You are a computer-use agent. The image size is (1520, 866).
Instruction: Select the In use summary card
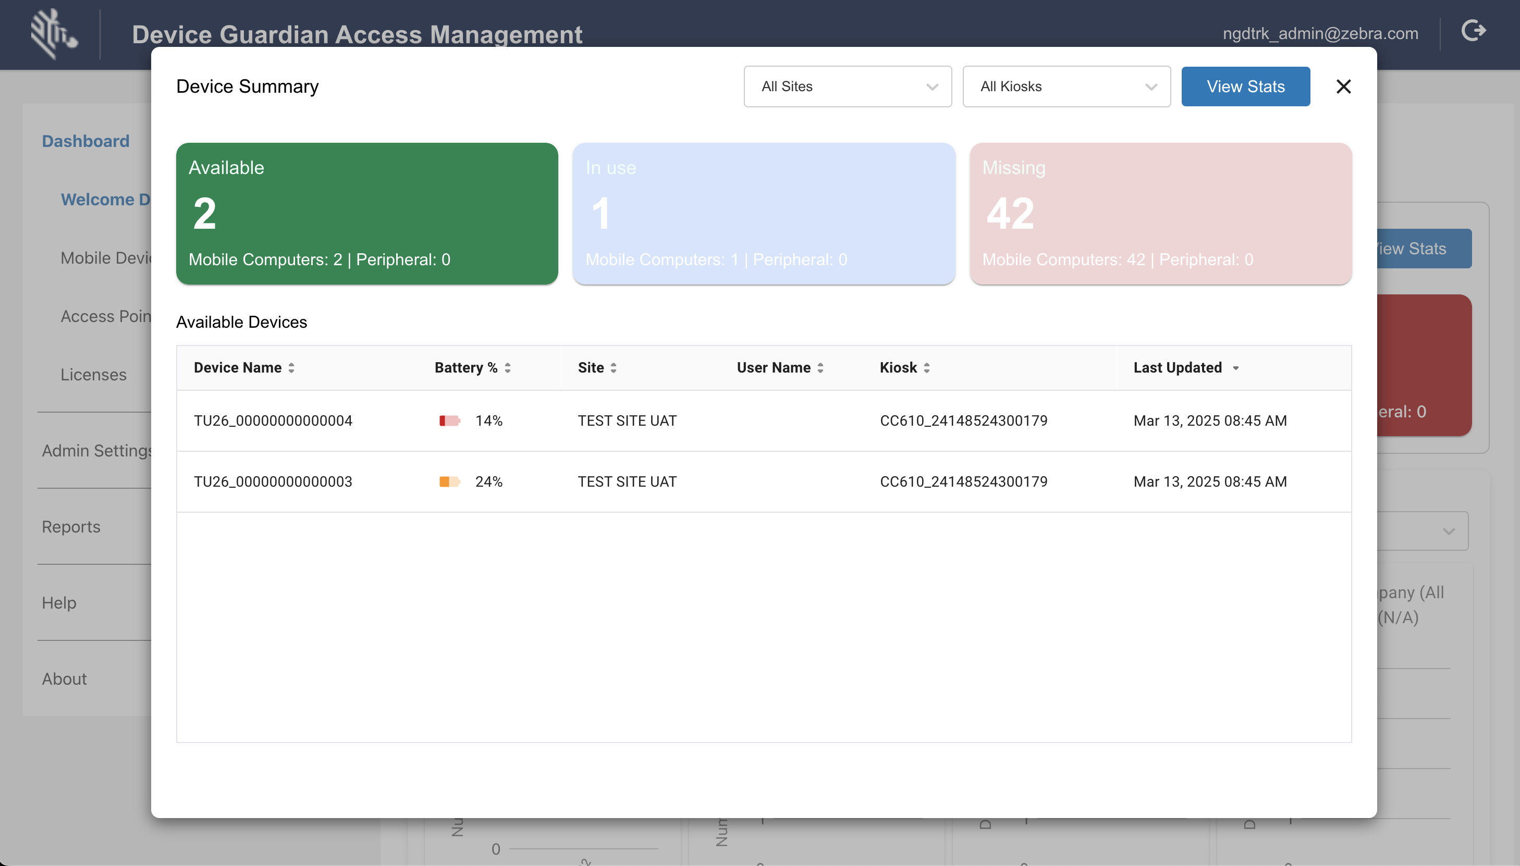point(763,213)
